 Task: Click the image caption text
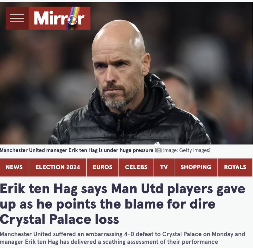77,150
